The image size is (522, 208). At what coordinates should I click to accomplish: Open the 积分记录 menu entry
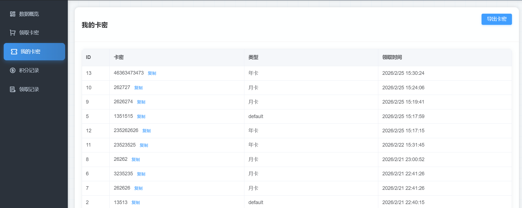(x=29, y=70)
